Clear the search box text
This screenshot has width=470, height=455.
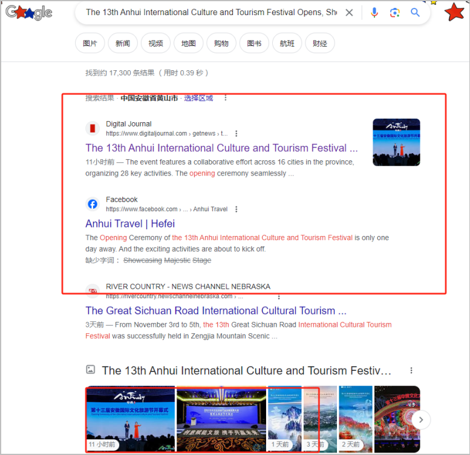pyautogui.click(x=349, y=13)
